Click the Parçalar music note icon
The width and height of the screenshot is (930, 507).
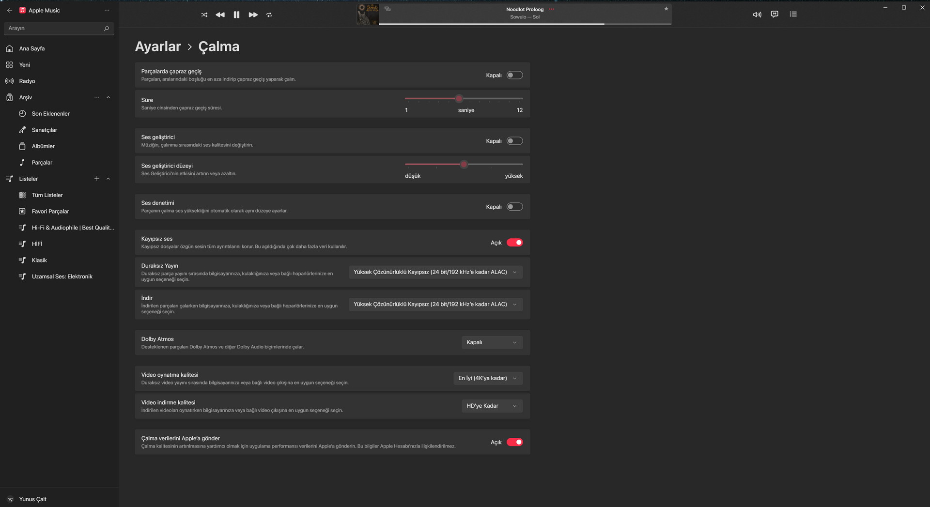point(22,163)
